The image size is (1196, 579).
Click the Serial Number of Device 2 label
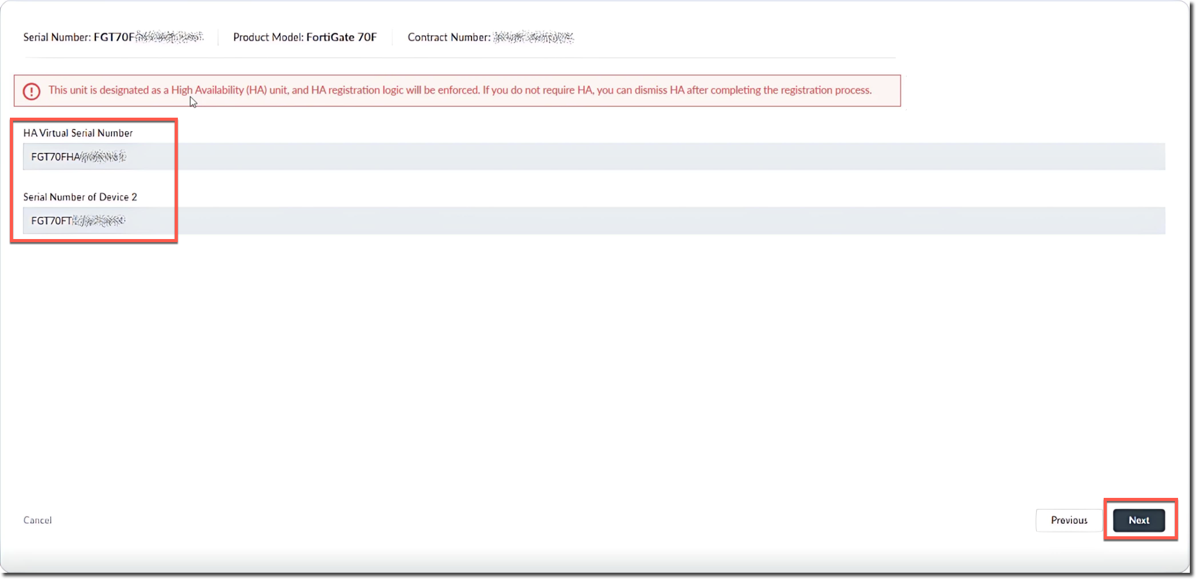(x=80, y=197)
